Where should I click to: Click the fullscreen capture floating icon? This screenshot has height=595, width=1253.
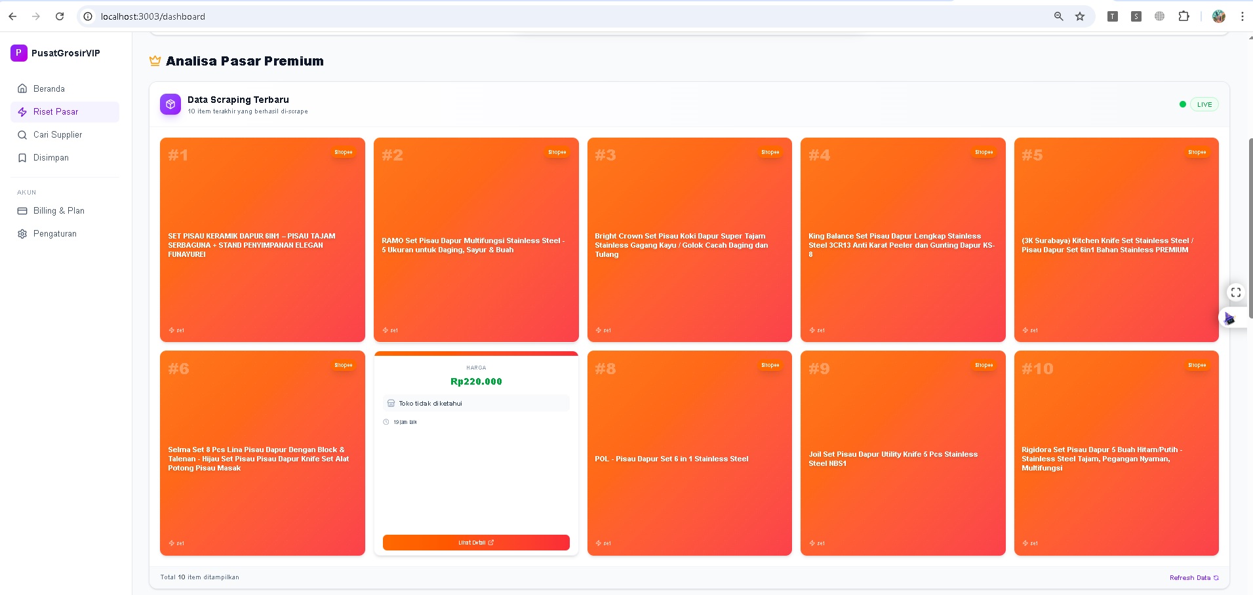coord(1236,292)
